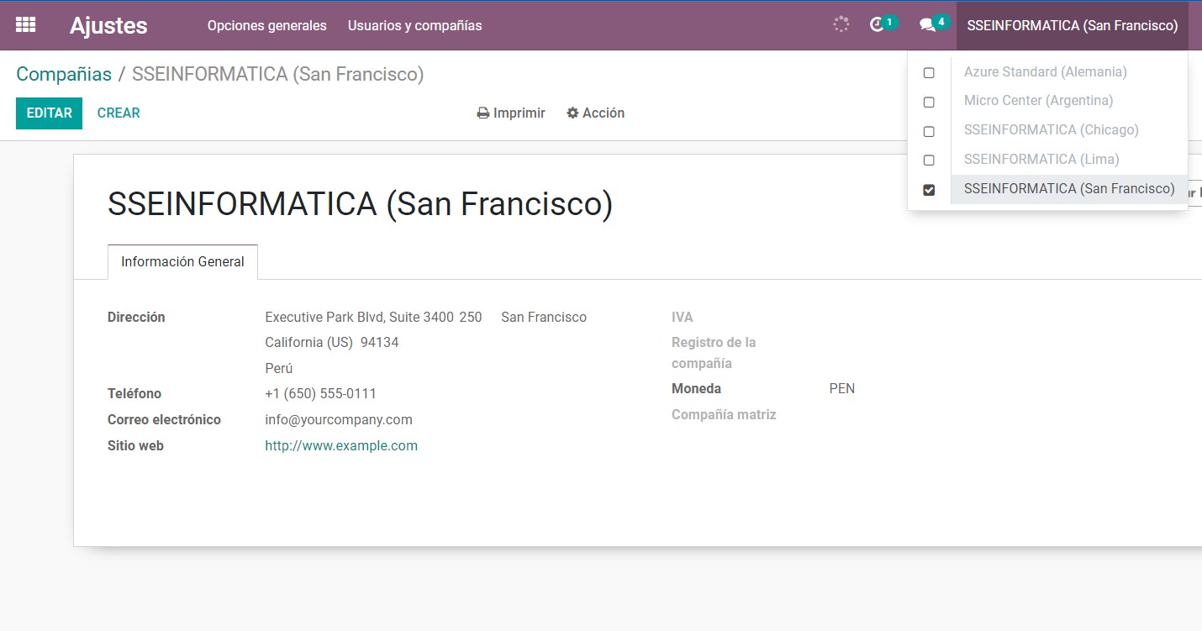Click the info@yourcompany.com email value

339,419
